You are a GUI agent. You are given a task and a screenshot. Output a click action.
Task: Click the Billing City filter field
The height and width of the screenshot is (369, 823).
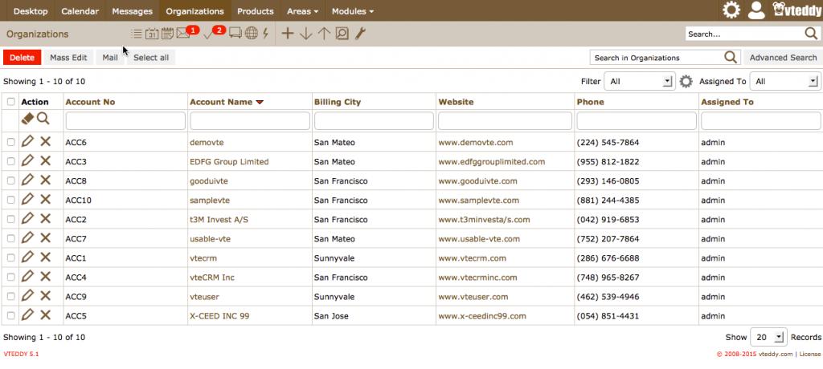click(x=374, y=120)
